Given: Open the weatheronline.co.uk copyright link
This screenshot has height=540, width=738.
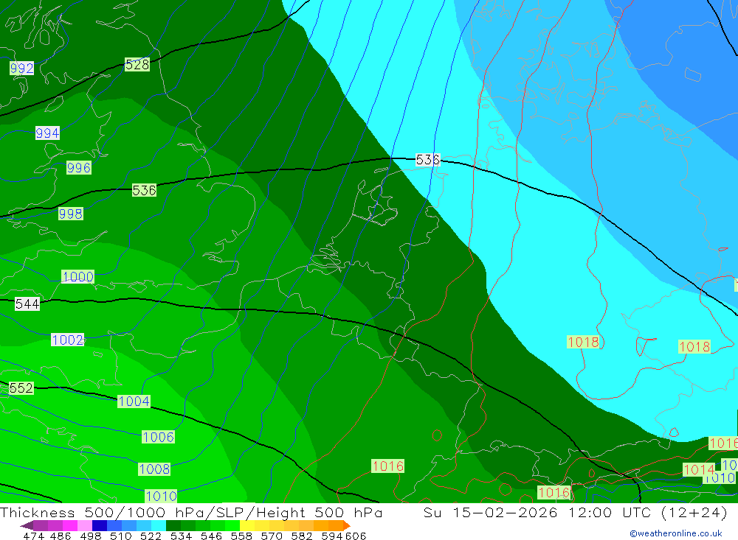Looking at the screenshot, I should 676,533.
